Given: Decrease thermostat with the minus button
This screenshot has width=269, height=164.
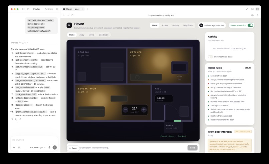Looking at the screenshot, I should tap(125, 110).
